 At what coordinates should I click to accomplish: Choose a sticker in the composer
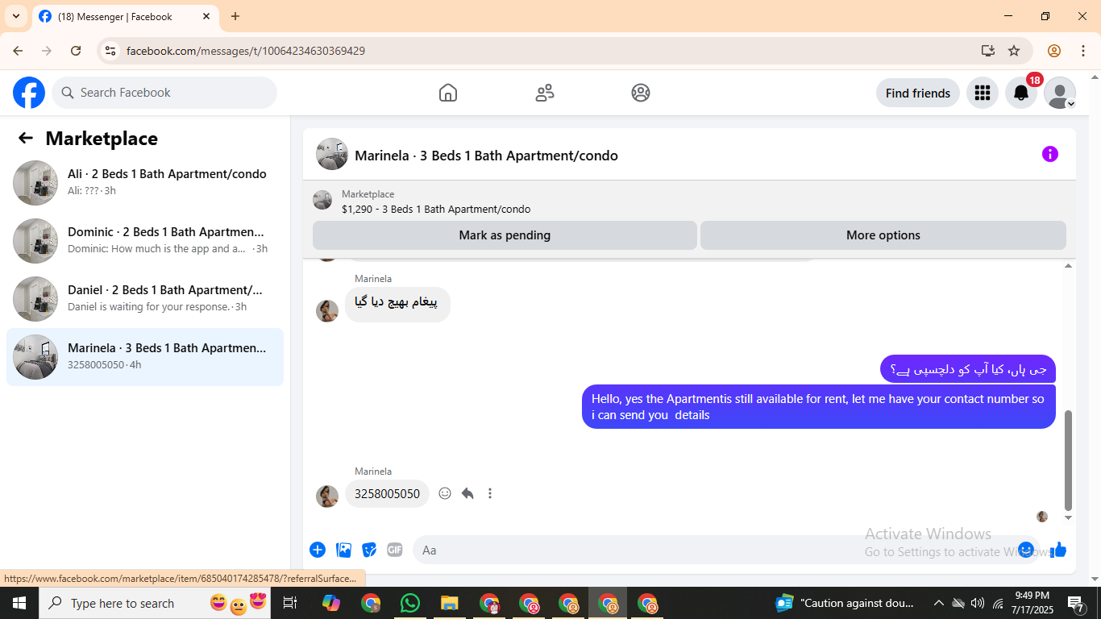tap(369, 550)
